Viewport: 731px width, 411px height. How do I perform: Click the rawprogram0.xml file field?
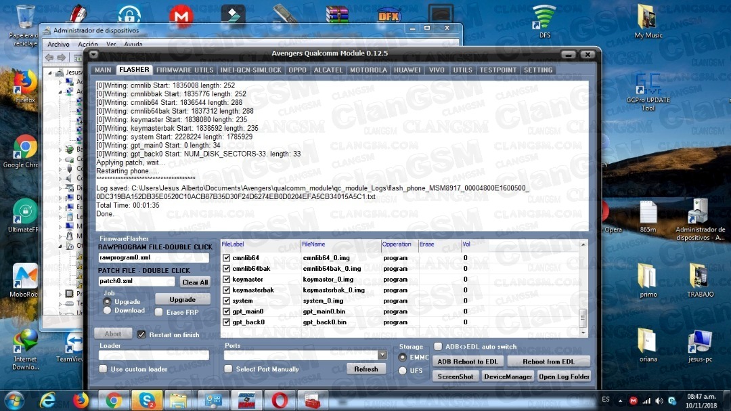coord(154,257)
